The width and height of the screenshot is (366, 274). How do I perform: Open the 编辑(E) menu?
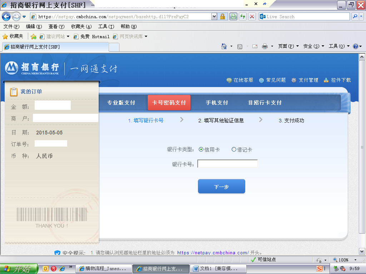34,26
